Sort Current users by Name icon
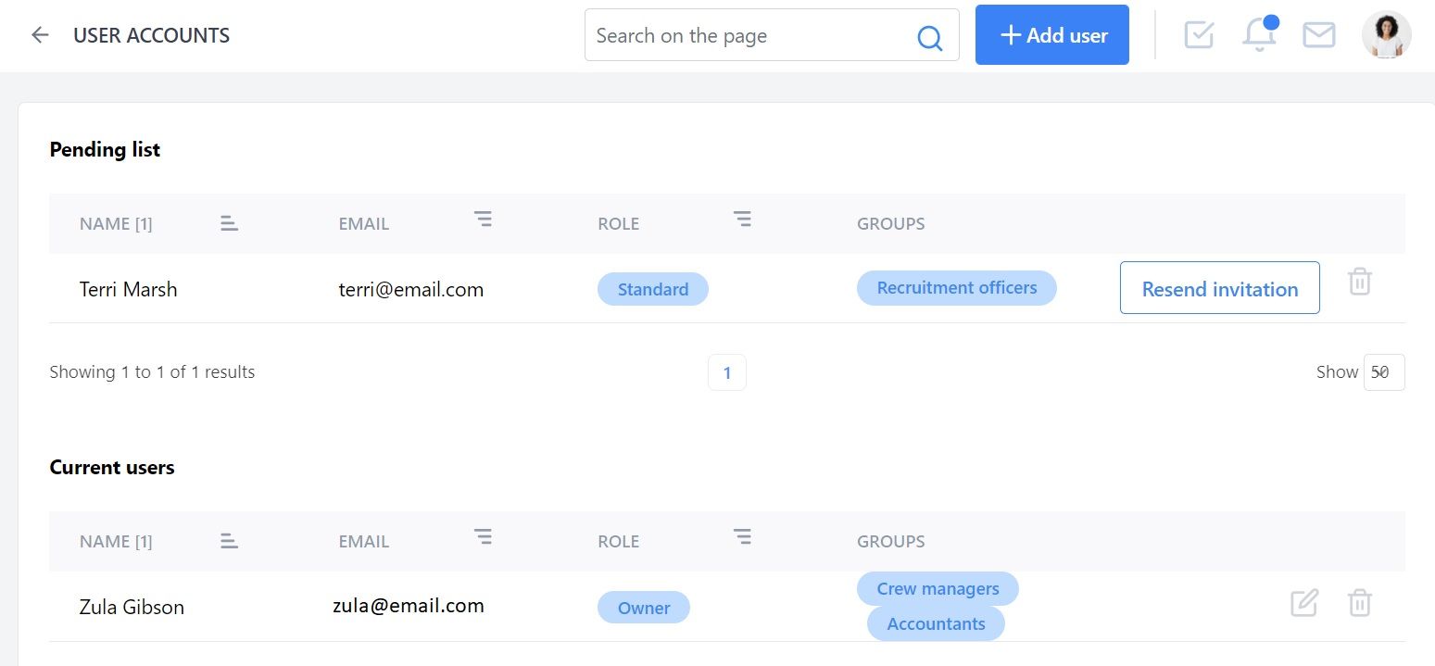The image size is (1435, 666). (x=230, y=541)
